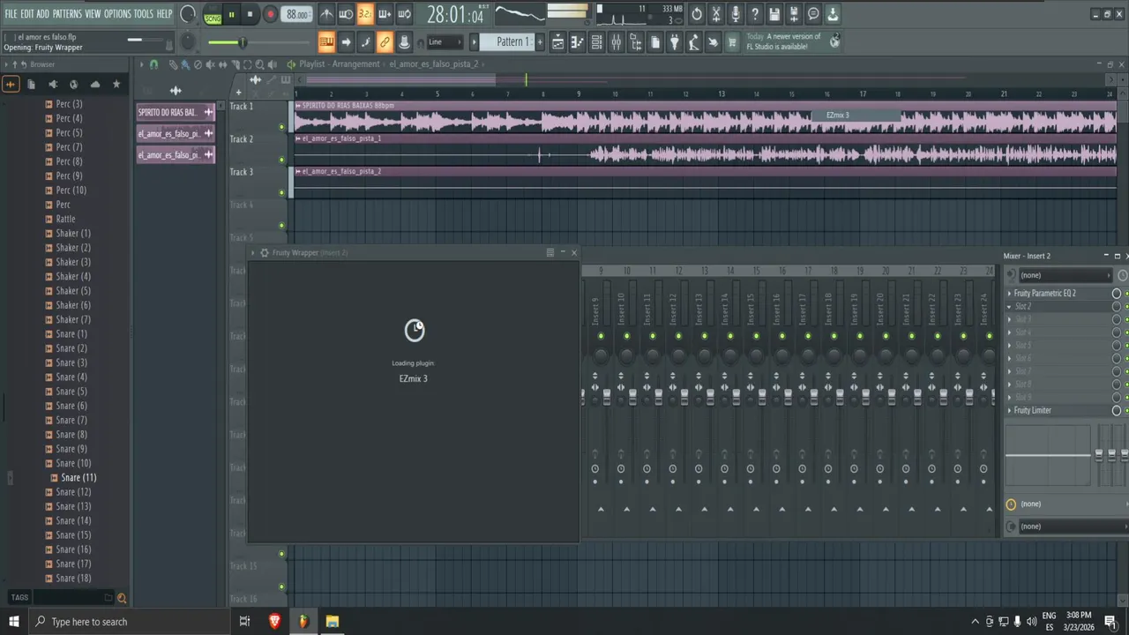Stop playback with the Stop button
Viewport: 1129px width, 635px height.
pos(250,14)
